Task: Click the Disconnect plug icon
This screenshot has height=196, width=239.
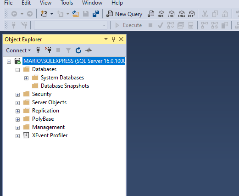Action: tap(48, 50)
